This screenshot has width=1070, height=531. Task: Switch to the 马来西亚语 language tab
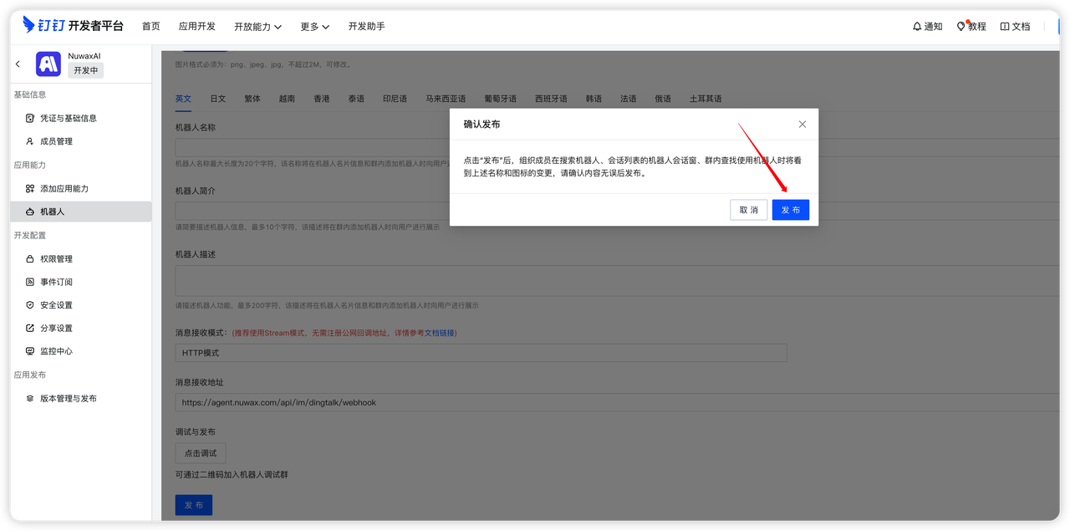pyautogui.click(x=446, y=99)
